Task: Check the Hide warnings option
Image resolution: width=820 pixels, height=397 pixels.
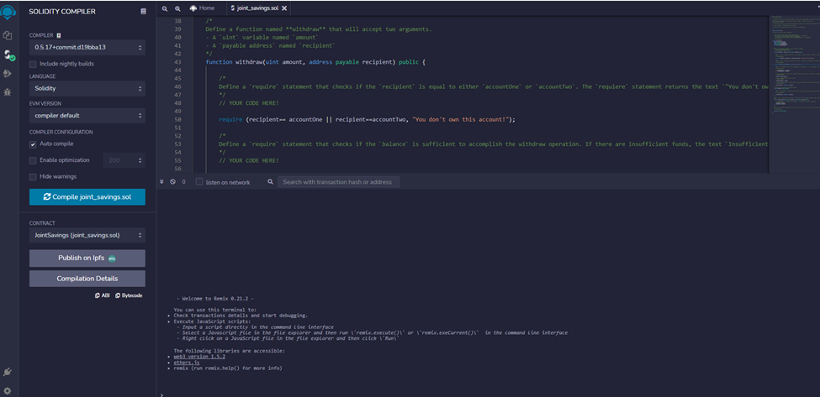Action: pos(33,176)
